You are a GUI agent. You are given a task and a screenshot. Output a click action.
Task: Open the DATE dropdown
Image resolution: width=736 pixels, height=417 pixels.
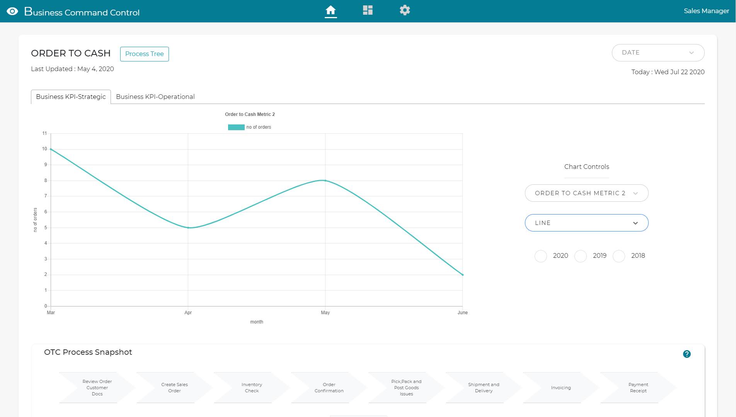coord(658,53)
